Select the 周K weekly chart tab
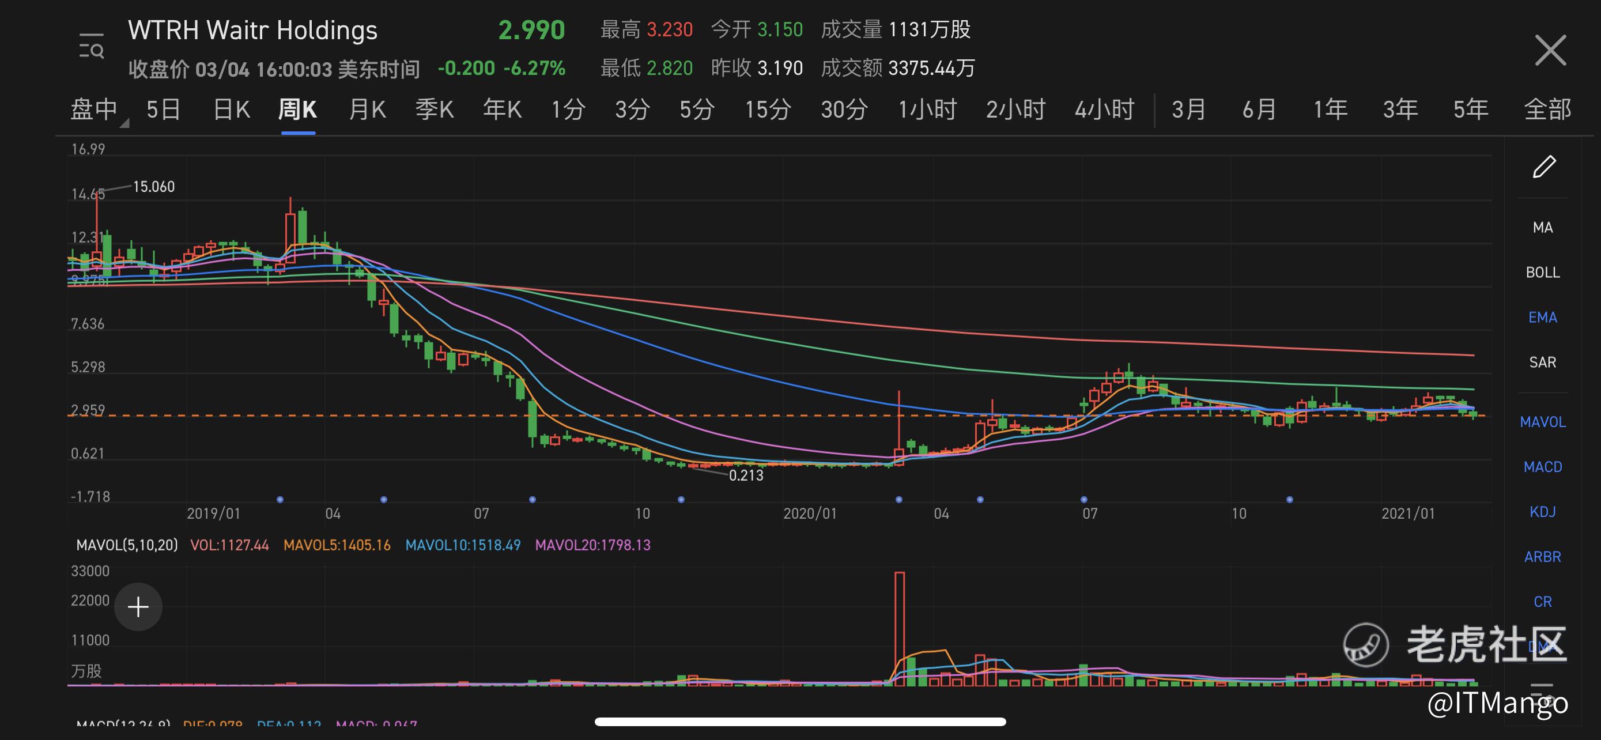The width and height of the screenshot is (1601, 740). coord(298,110)
